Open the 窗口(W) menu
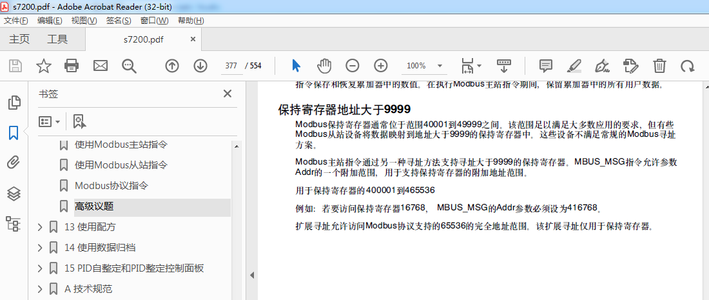The height and width of the screenshot is (300, 709). click(154, 21)
